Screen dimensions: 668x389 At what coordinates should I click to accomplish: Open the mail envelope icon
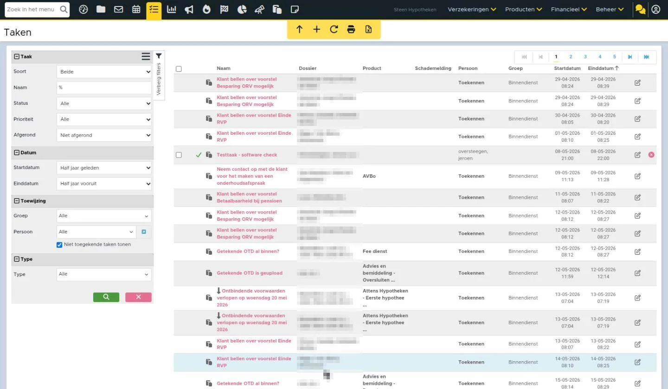(118, 9)
